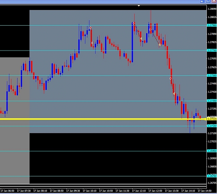Click the 17 Jan 08:50 time label

(57, 191)
